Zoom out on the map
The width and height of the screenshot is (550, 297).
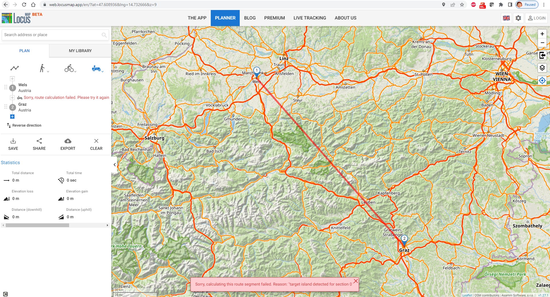coord(542,43)
